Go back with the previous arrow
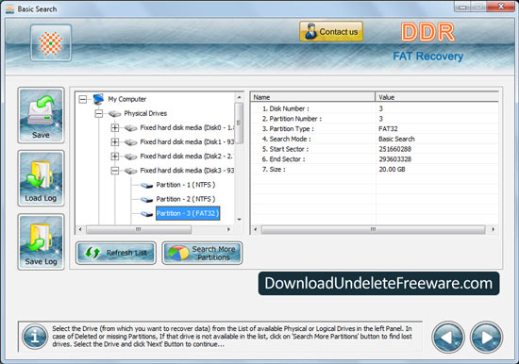Viewport: 519px width, 364px height. [x=448, y=338]
